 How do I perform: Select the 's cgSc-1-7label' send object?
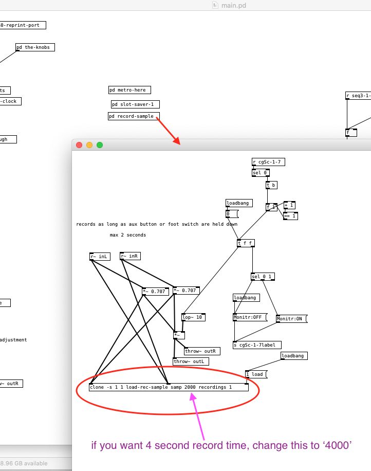tap(257, 345)
